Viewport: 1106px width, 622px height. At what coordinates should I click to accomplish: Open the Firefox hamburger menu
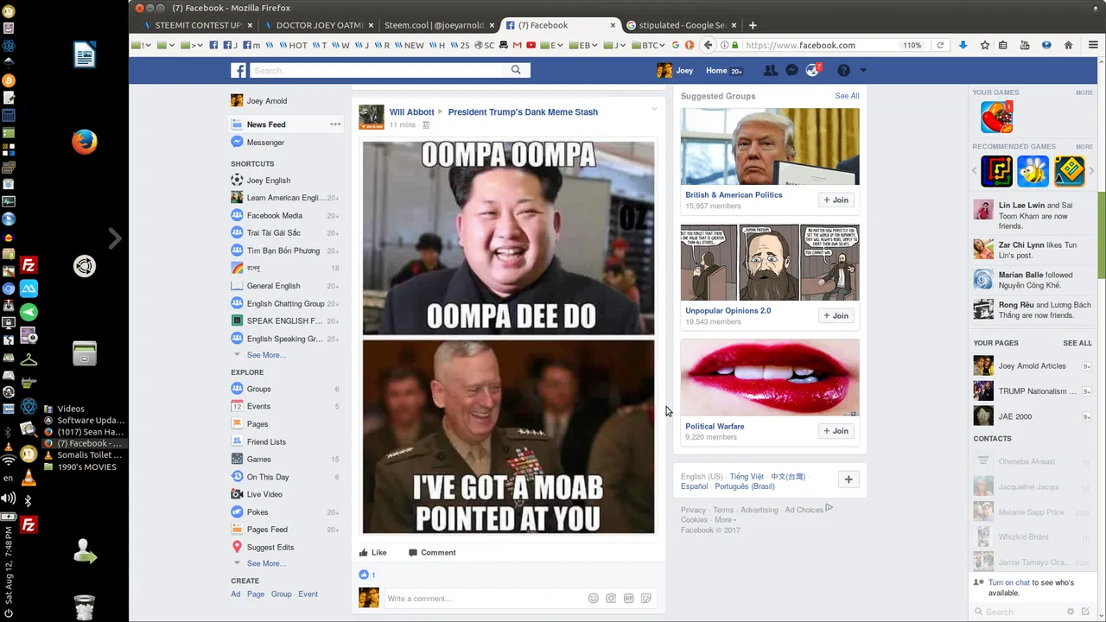[1093, 45]
